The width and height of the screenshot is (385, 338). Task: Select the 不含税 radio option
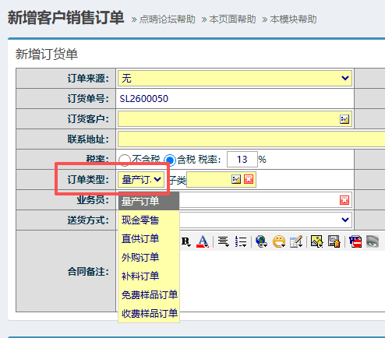click(125, 160)
